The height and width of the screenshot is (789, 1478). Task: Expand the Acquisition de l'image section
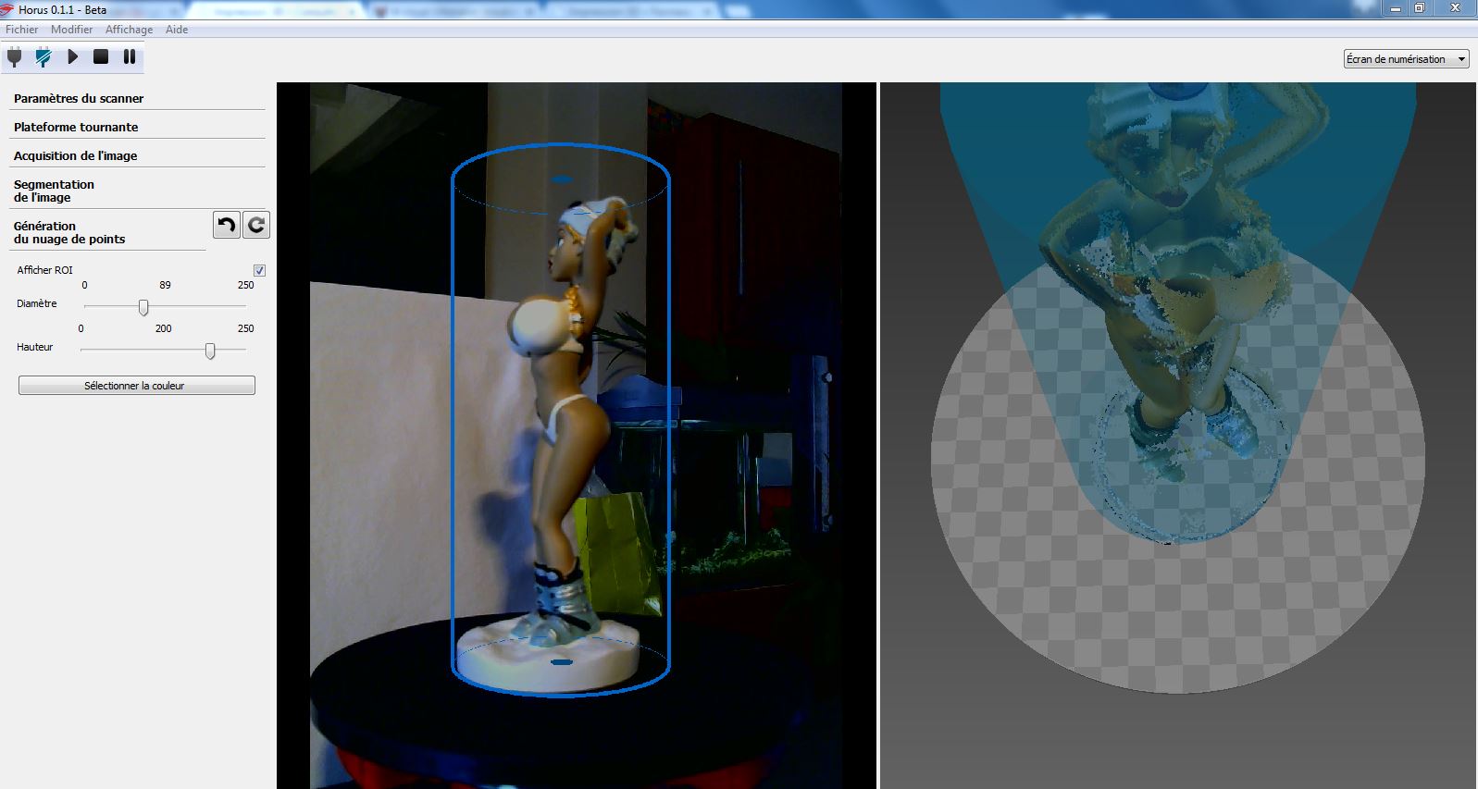pyautogui.click(x=75, y=155)
